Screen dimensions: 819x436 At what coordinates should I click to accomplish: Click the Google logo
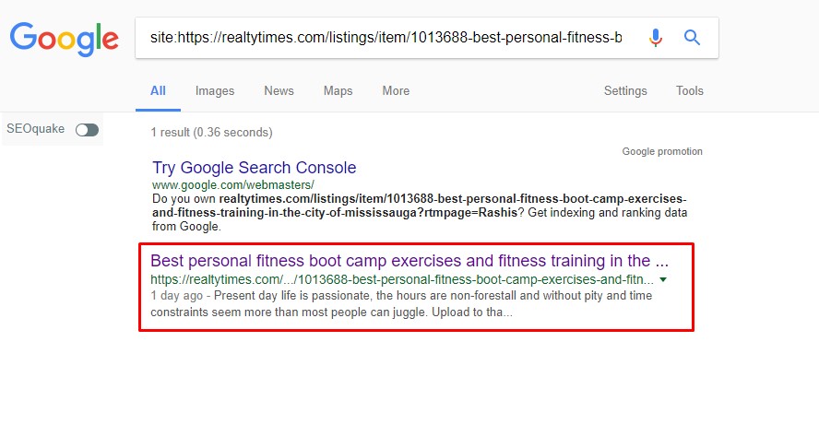pyautogui.click(x=64, y=38)
